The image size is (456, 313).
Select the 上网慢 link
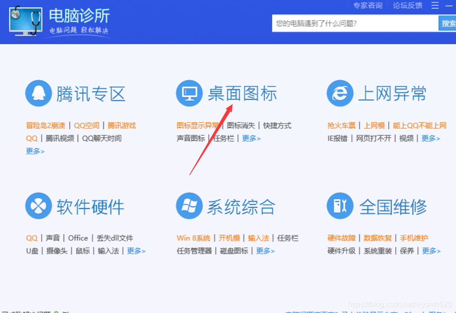pyautogui.click(x=374, y=125)
